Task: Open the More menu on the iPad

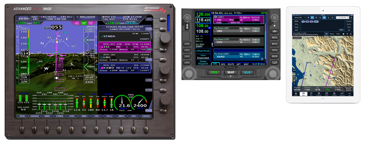Action: [350, 94]
